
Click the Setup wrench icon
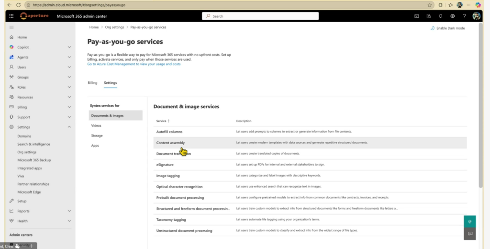(x=11, y=201)
